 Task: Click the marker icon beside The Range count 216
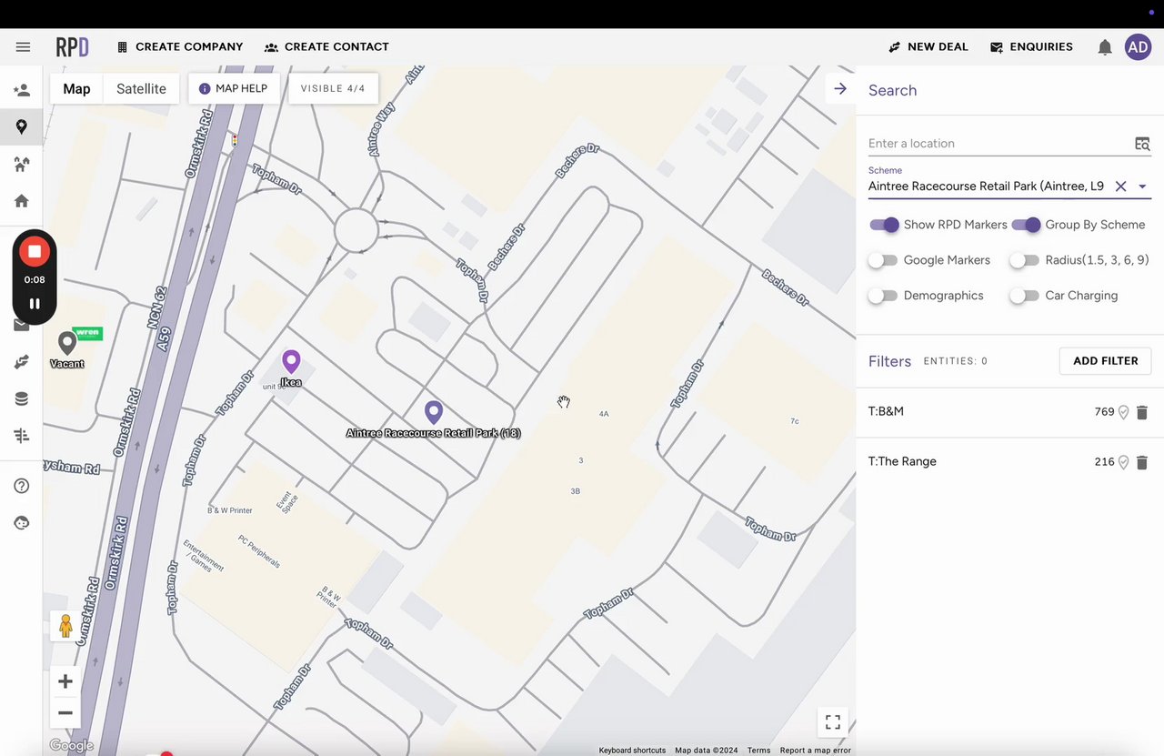[x=1123, y=462]
